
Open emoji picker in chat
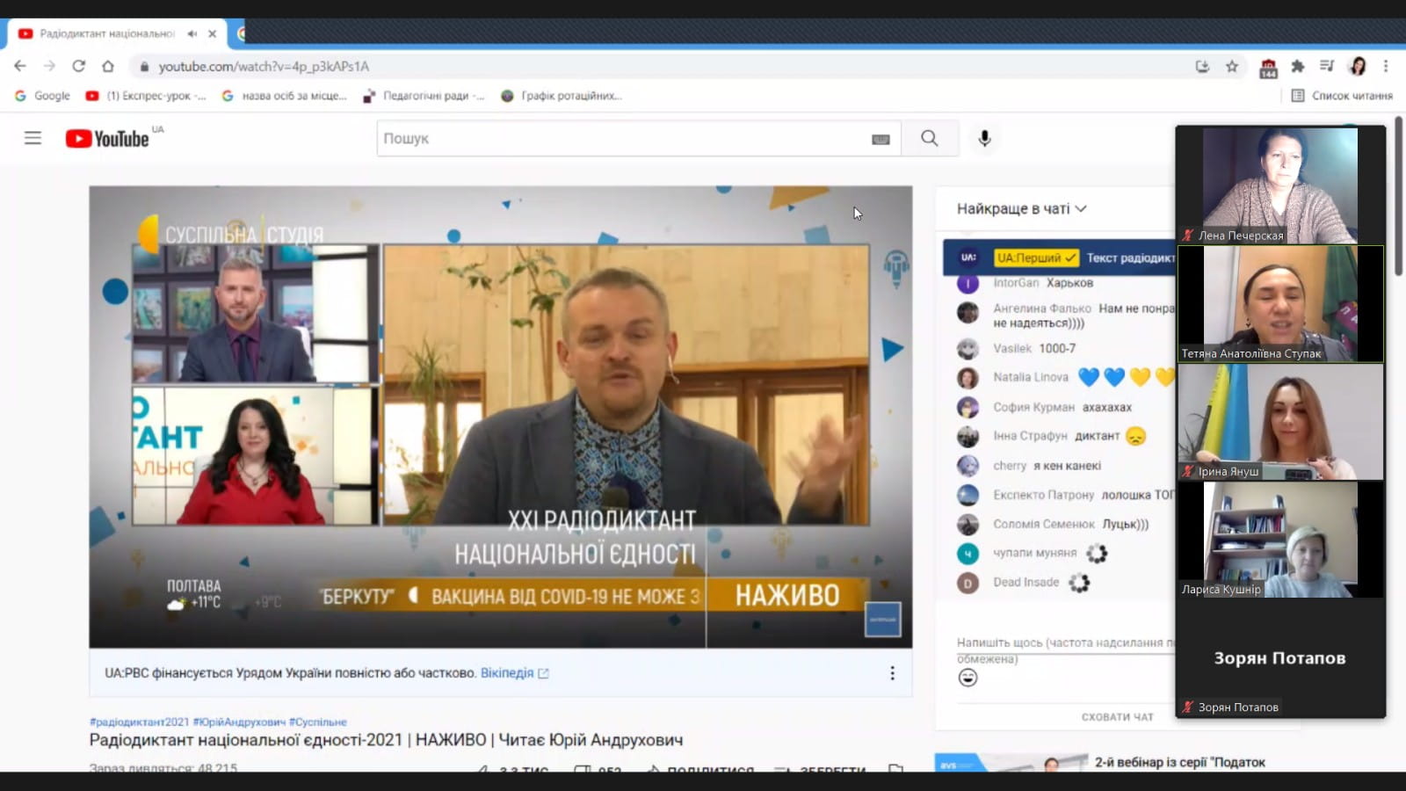pyautogui.click(x=968, y=678)
